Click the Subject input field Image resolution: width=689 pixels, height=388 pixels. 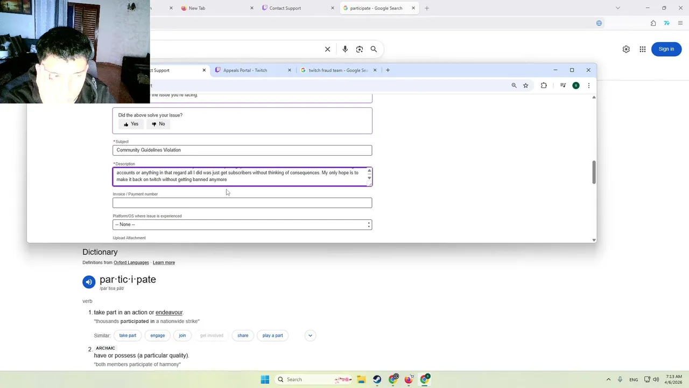click(x=242, y=150)
